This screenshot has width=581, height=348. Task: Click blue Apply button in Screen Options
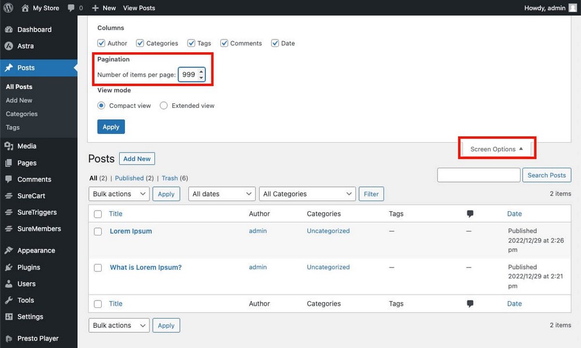[x=111, y=127]
